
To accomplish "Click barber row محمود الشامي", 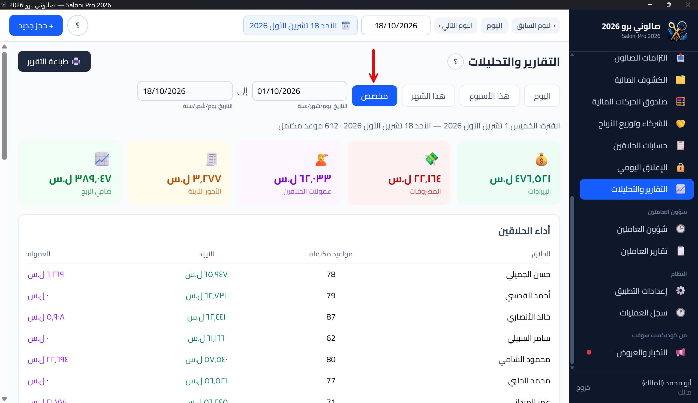I will 289,360.
